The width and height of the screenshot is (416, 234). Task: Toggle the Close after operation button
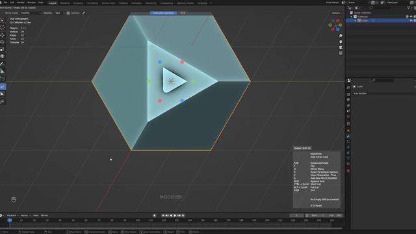click(163, 13)
